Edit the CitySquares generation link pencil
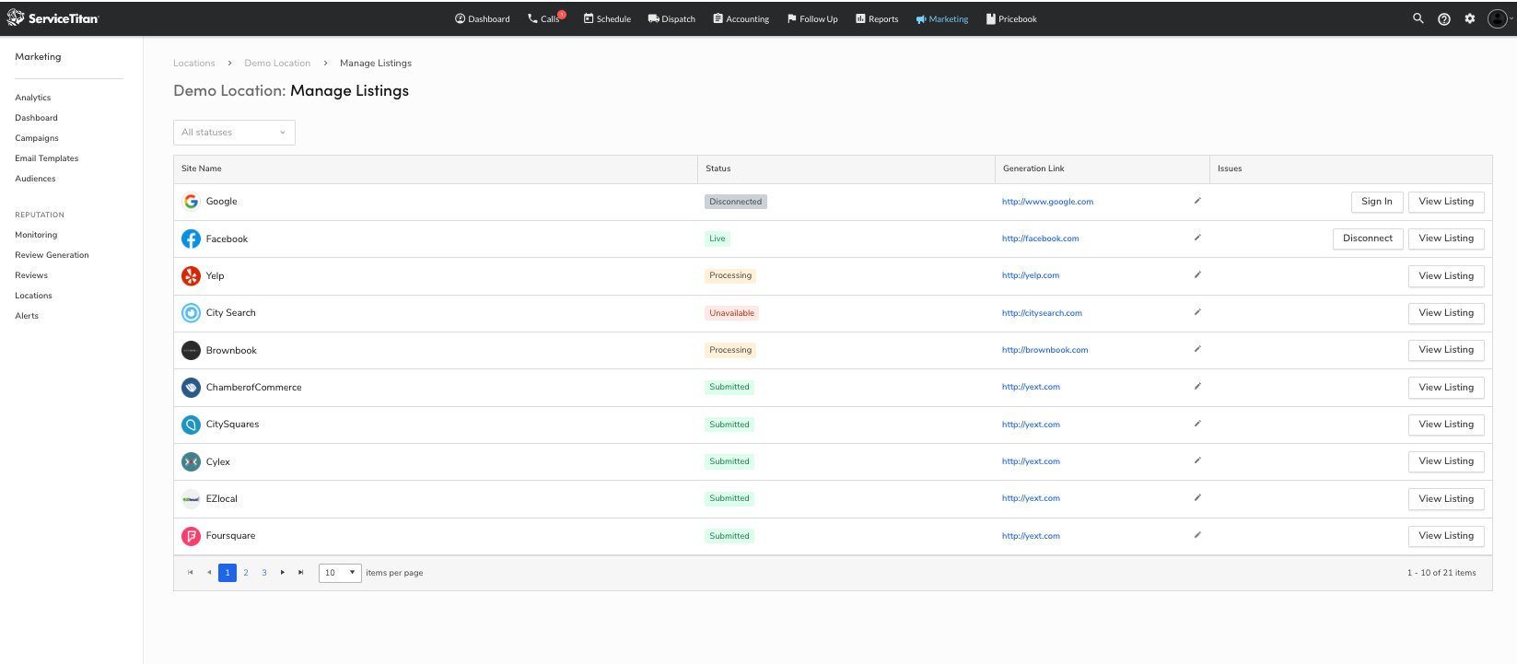The height and width of the screenshot is (664, 1517). (x=1197, y=424)
